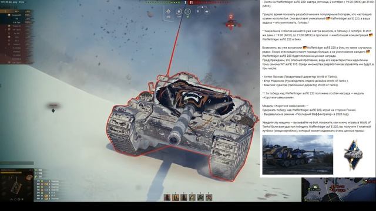
Task: Click the allied team score 7
Action: (x=185, y=2)
